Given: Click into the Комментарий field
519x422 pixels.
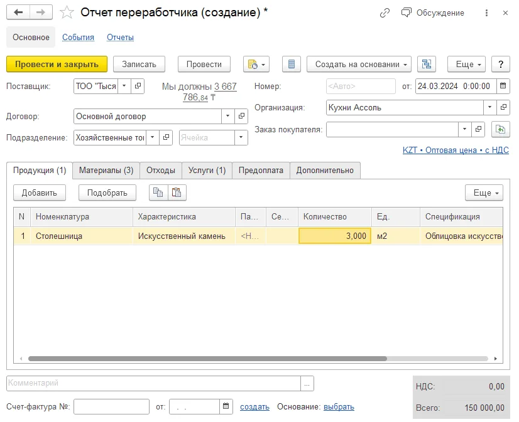Looking at the screenshot, I should pos(153,383).
